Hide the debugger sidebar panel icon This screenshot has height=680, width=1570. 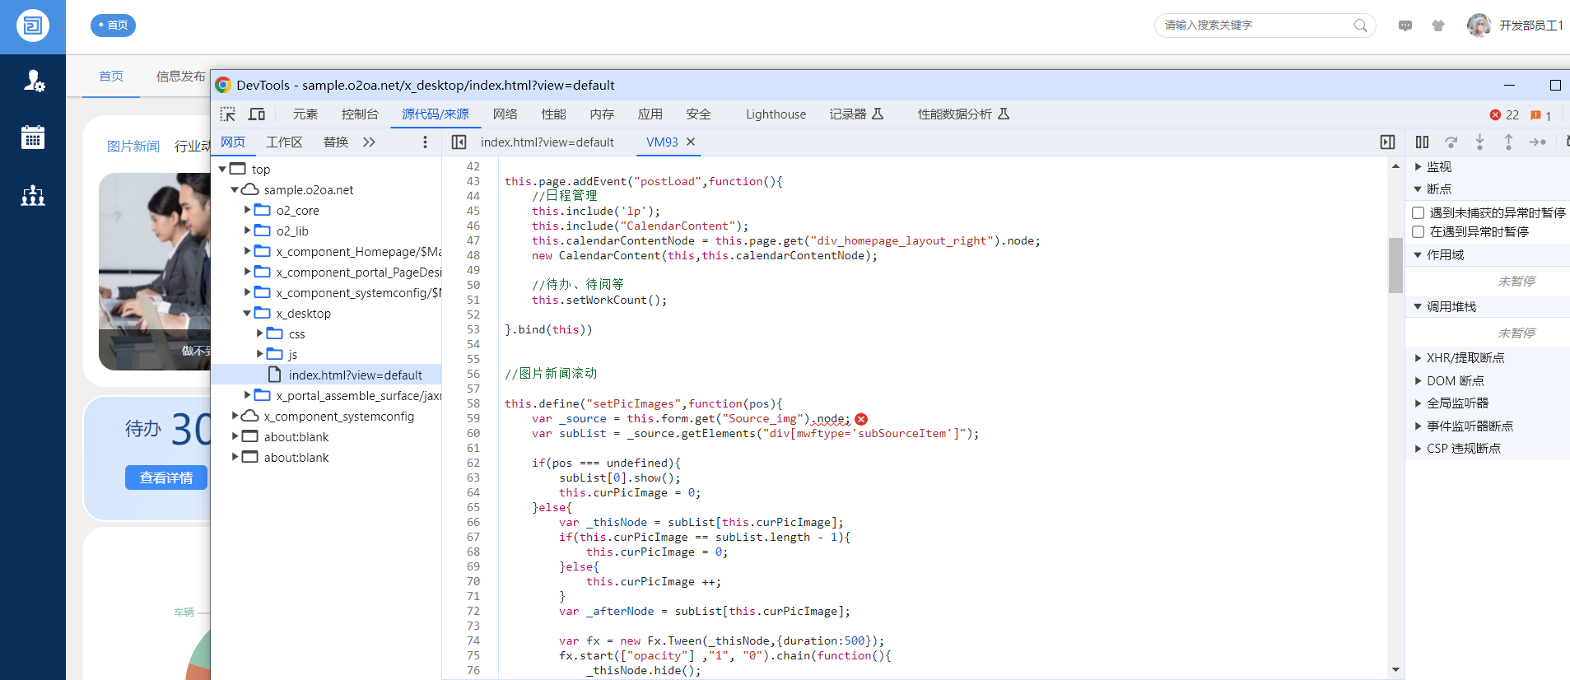click(1387, 142)
